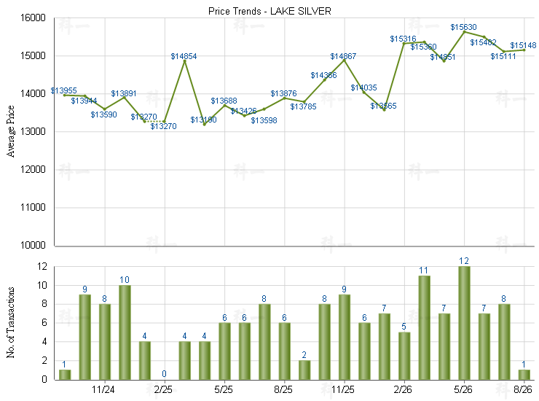Click the $14854 peak data point
Image resolution: width=539 pixels, height=401 pixels.
tap(184, 61)
